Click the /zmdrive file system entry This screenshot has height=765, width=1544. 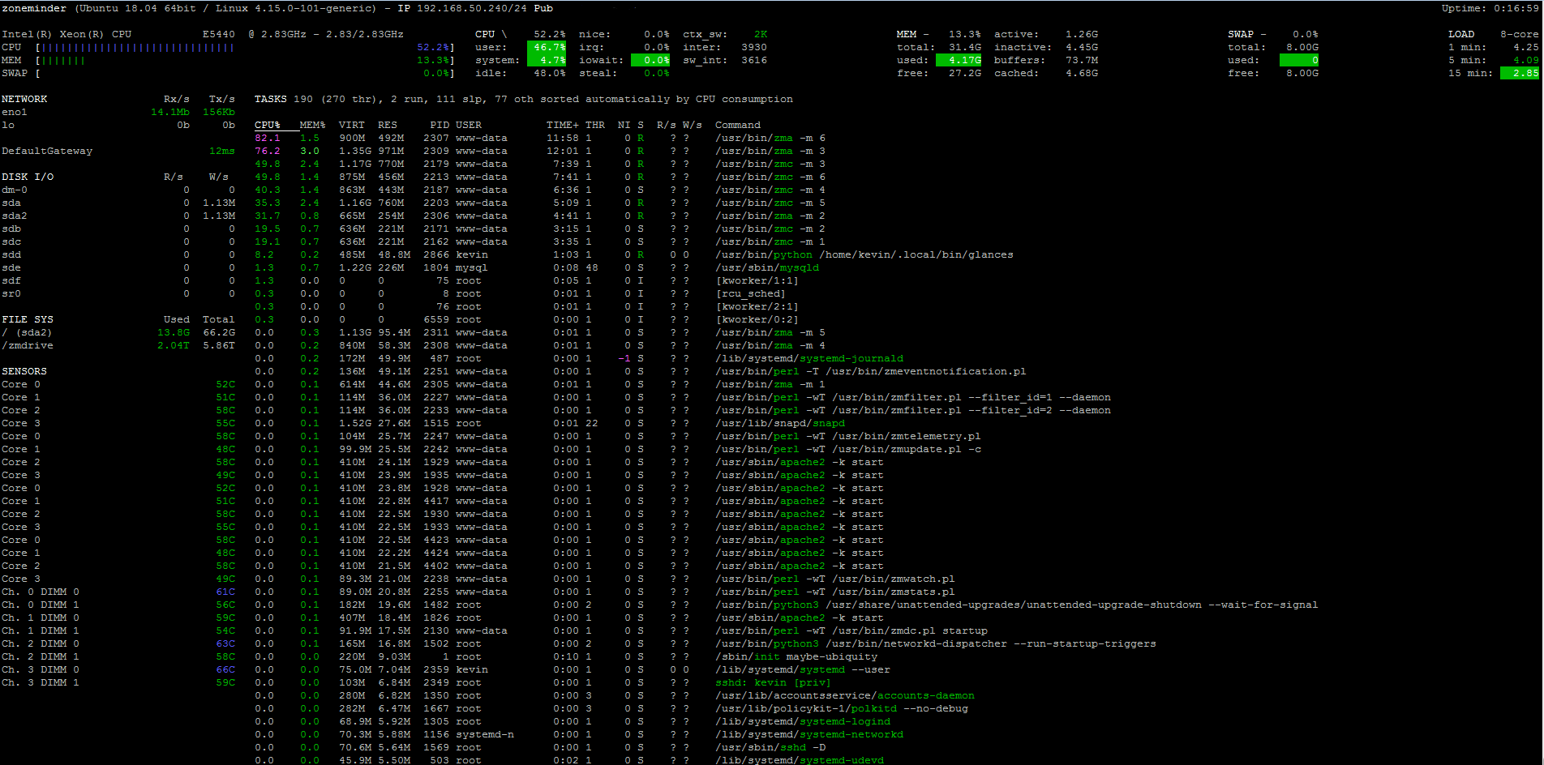[x=28, y=345]
